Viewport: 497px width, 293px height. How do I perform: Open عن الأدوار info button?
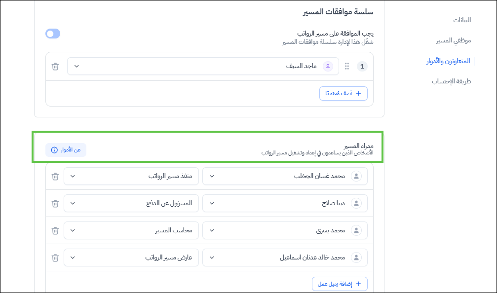(x=66, y=150)
